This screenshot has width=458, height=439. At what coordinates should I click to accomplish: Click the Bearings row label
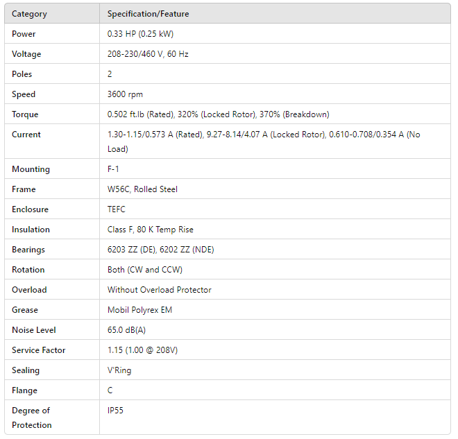28,250
